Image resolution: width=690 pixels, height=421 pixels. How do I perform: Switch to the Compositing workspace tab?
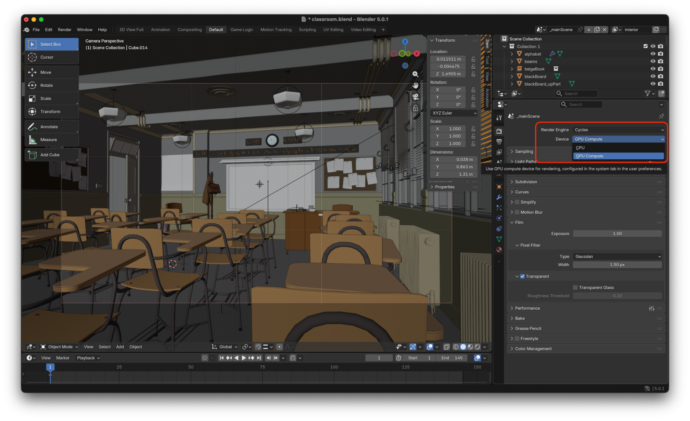pyautogui.click(x=189, y=30)
